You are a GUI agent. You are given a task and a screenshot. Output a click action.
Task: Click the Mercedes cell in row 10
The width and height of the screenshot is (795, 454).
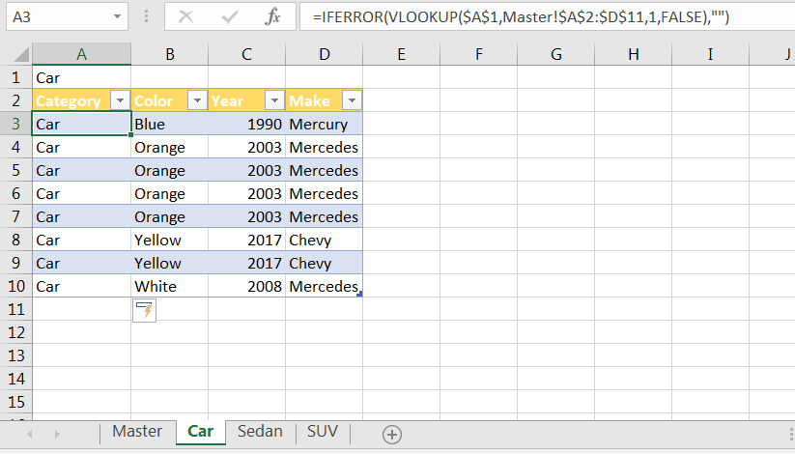(325, 286)
